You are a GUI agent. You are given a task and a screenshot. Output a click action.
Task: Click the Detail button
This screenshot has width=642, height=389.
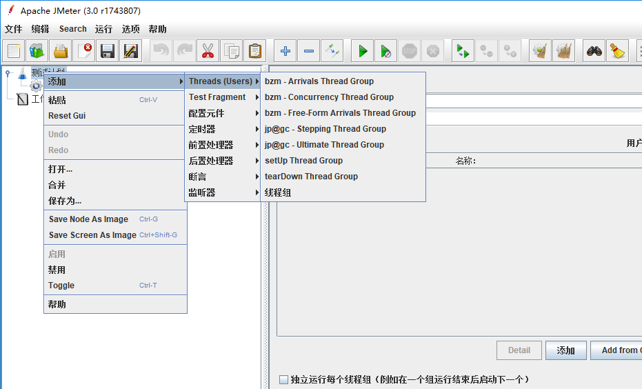(519, 350)
